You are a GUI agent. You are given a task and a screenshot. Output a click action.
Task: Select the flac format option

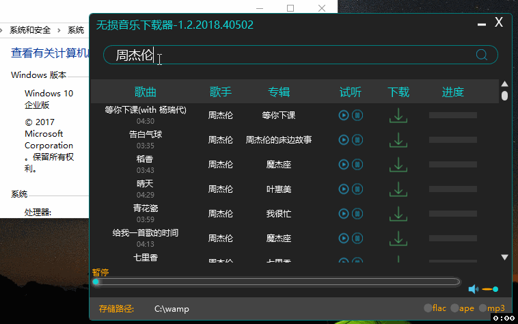click(x=427, y=308)
